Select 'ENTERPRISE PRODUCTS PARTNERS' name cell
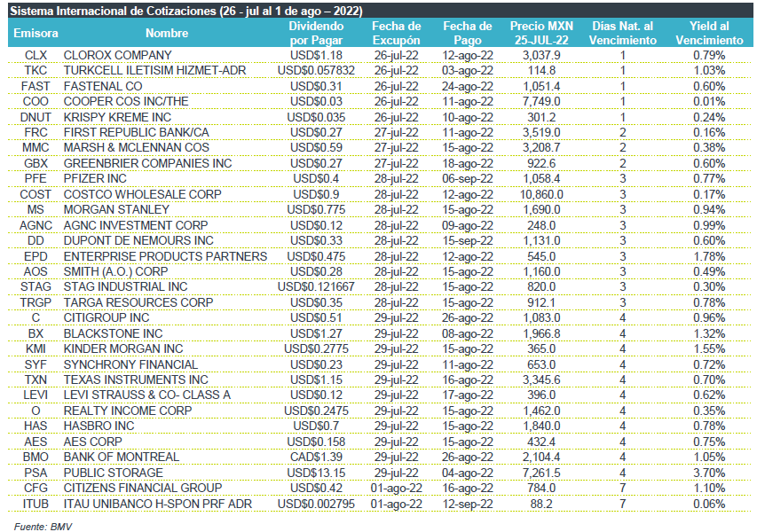The height and width of the screenshot is (532, 757). pos(165,256)
